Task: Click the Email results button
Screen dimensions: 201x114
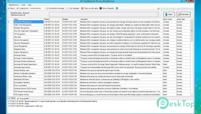Action: pos(183,14)
